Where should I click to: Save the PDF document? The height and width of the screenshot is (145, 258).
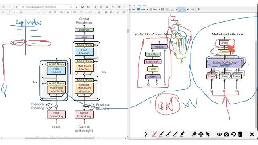click(x=111, y=12)
